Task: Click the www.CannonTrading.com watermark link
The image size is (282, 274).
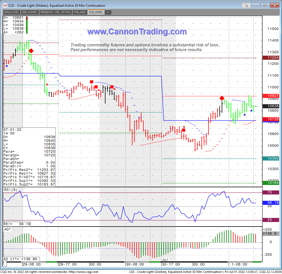Action: 137,32
